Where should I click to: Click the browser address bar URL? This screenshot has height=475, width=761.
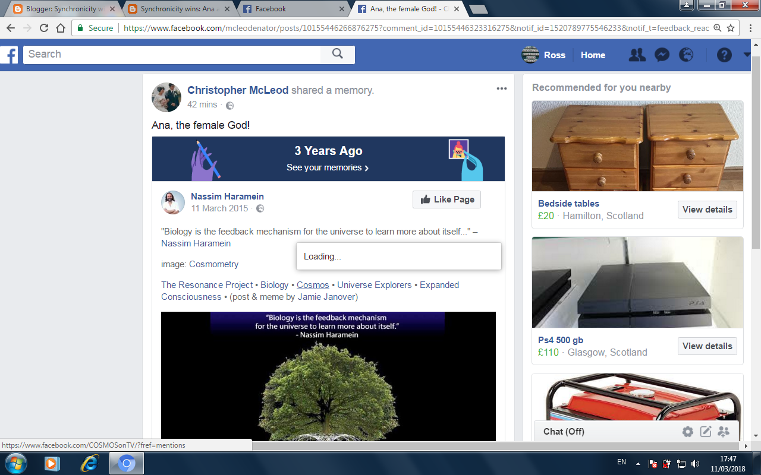tap(416, 28)
